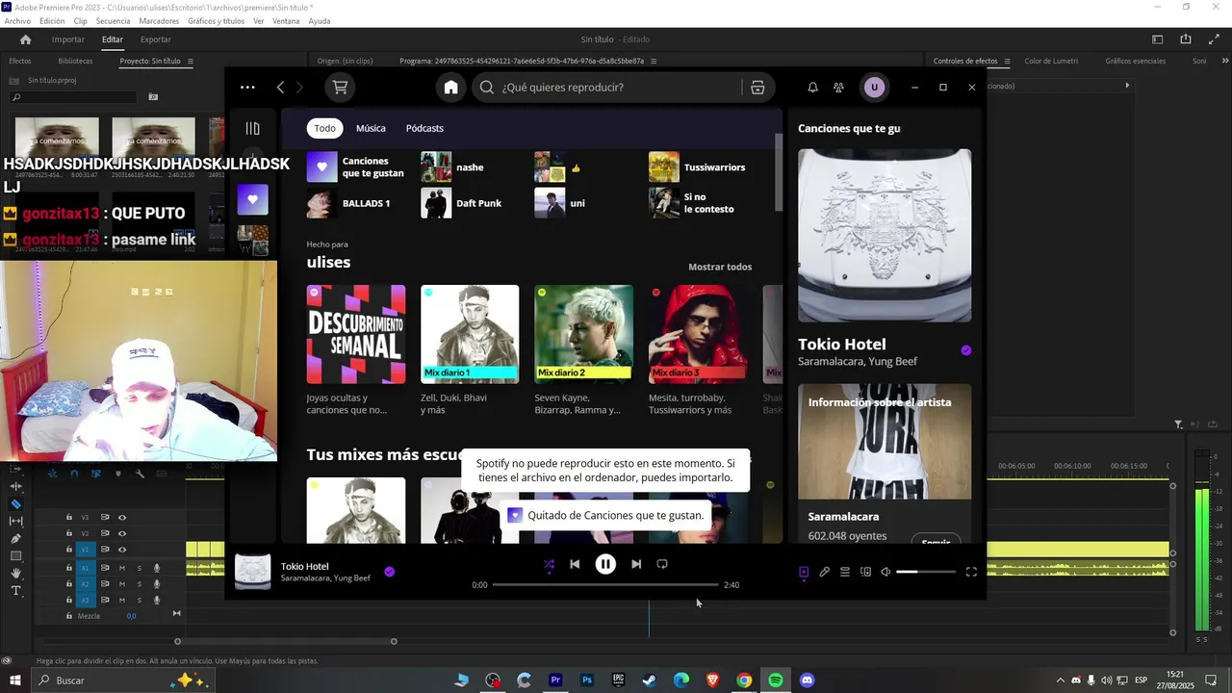1232x693 pixels.
Task: Open Daft Punk shortcut tile
Action: tap(472, 203)
